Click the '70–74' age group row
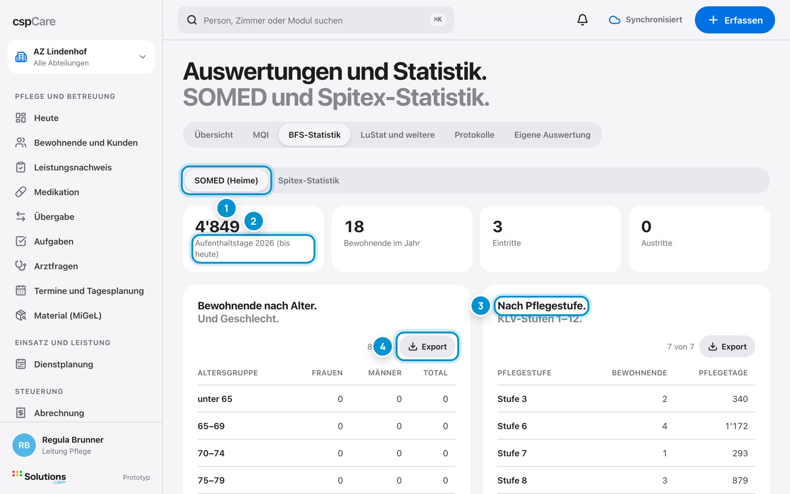Screen dimensions: 790x494 (326, 453)
